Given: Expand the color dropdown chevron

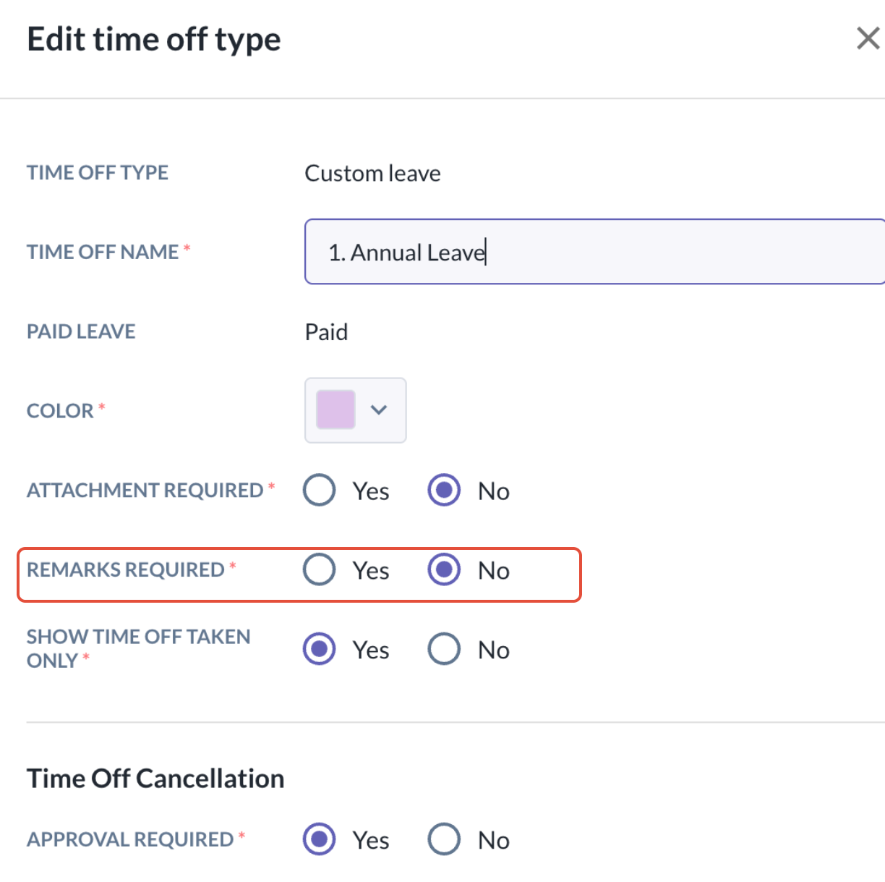Looking at the screenshot, I should coord(379,410).
